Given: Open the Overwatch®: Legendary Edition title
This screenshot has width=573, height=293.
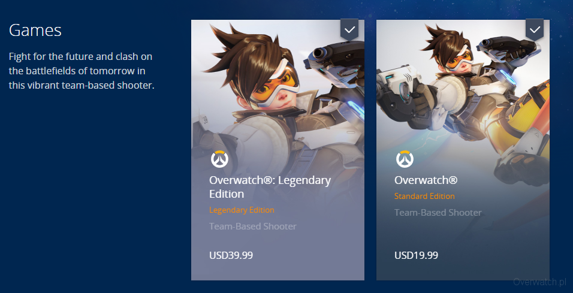Looking at the screenshot, I should point(270,187).
